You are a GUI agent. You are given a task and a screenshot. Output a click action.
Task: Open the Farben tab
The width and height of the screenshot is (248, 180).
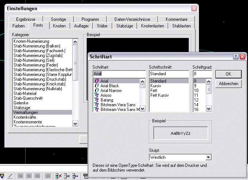[19, 26]
